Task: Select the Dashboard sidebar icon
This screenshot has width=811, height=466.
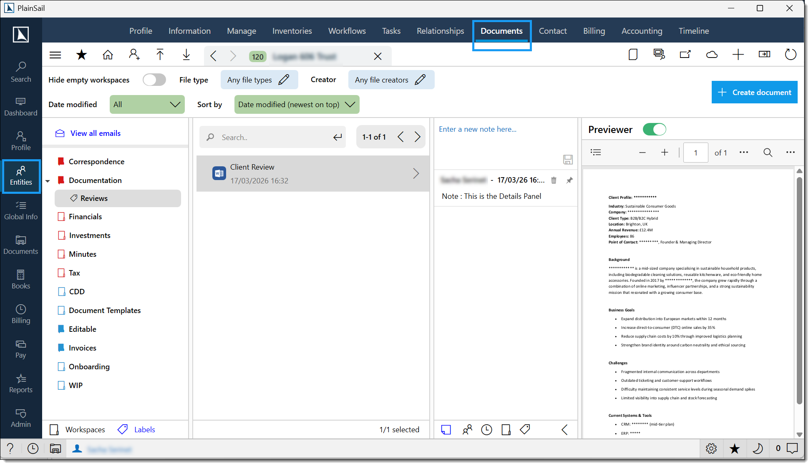Action: [x=21, y=105]
